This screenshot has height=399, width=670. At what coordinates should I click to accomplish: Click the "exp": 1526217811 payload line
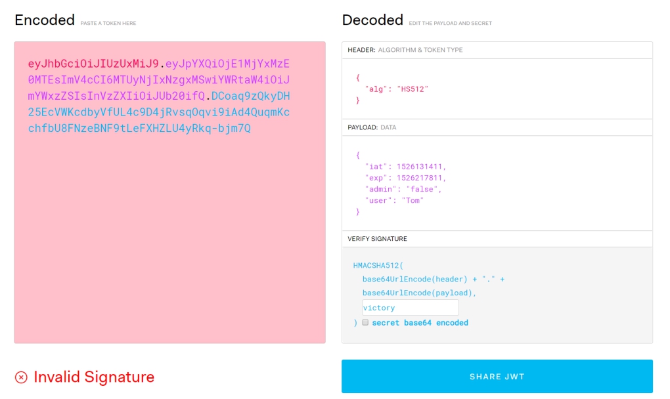405,178
